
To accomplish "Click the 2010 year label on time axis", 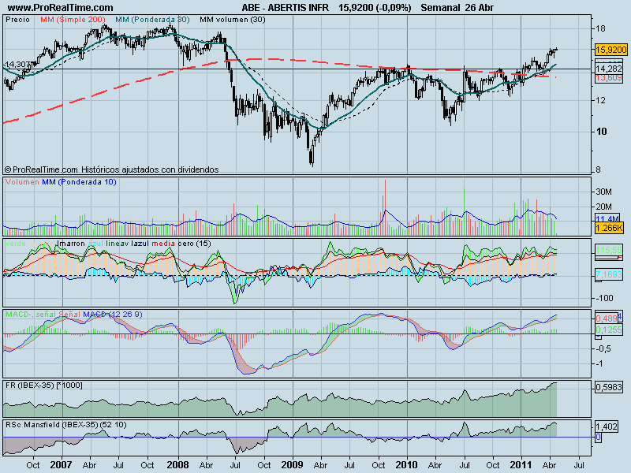I will [x=407, y=465].
